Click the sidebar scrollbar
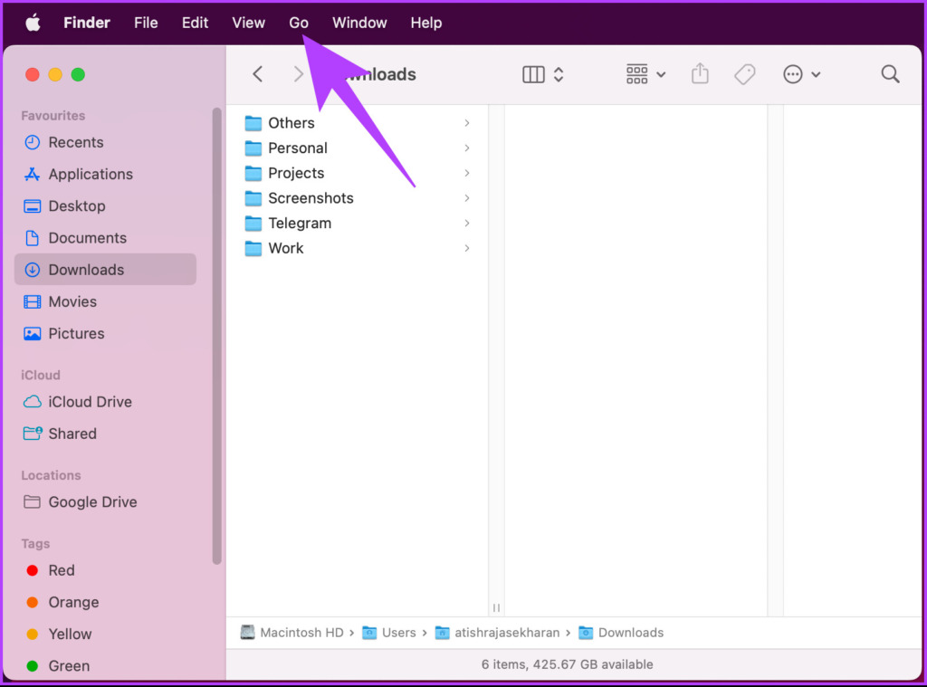Screen dimensions: 927x687 (x=217, y=336)
